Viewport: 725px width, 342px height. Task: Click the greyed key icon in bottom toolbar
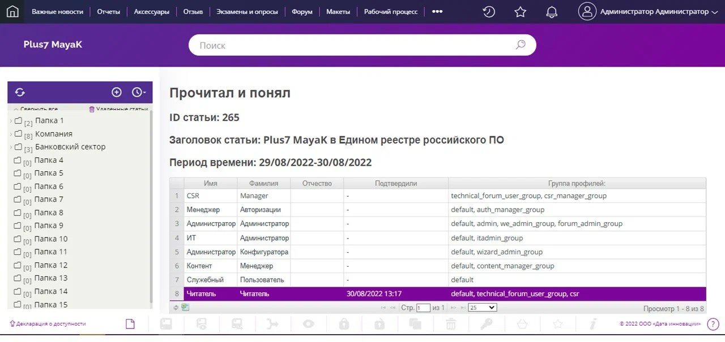point(486,324)
